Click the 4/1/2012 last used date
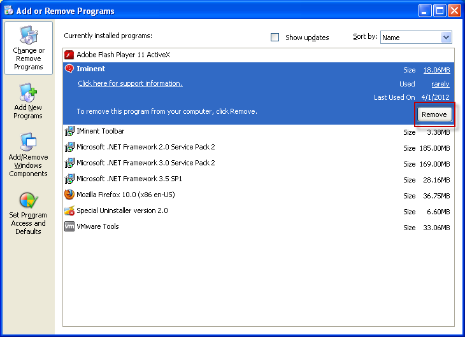The height and width of the screenshot is (337, 465). [x=435, y=97]
